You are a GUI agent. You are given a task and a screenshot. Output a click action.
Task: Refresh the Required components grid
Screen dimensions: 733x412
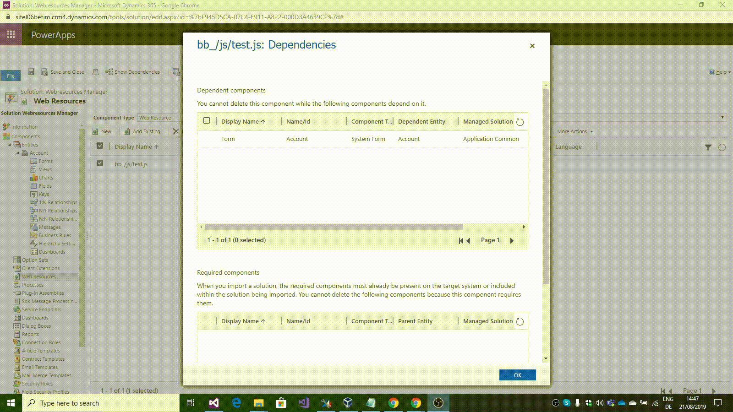[x=520, y=321]
